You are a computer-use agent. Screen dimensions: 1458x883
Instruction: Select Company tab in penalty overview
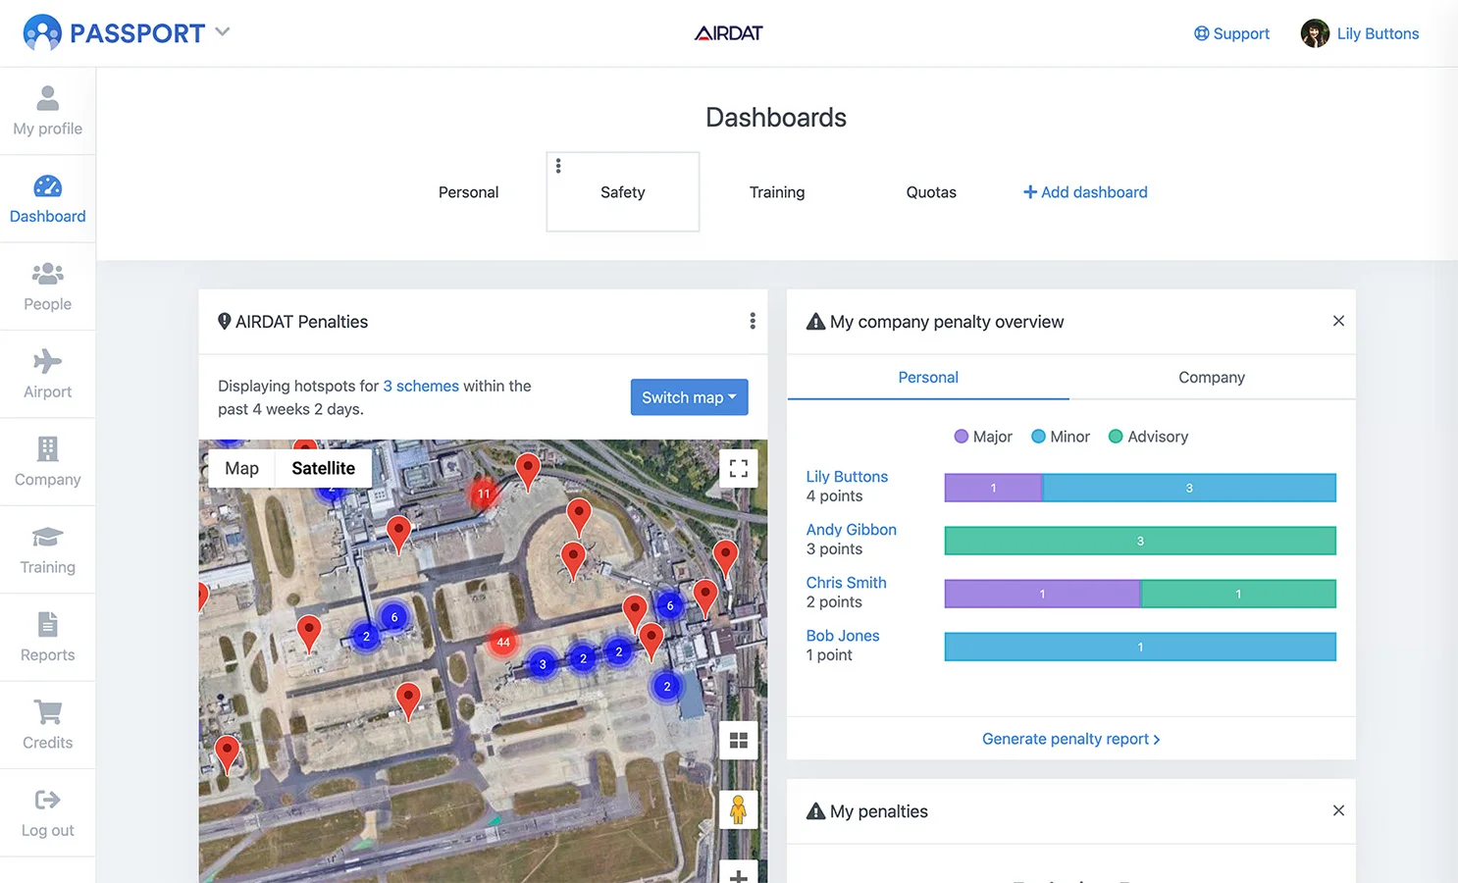coord(1212,377)
